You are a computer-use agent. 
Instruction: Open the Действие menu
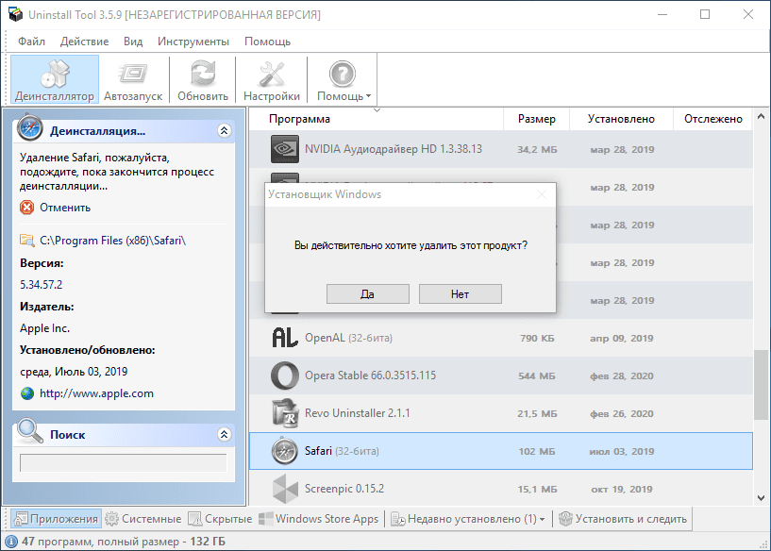point(84,42)
